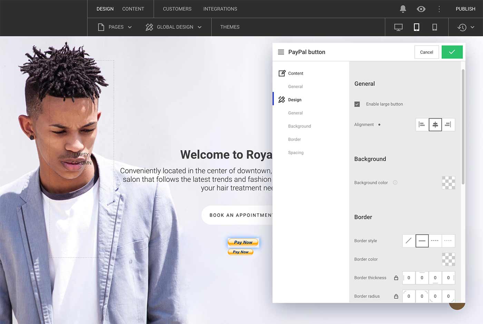Select right alignment icon
This screenshot has width=483, height=324.
coord(448,125)
